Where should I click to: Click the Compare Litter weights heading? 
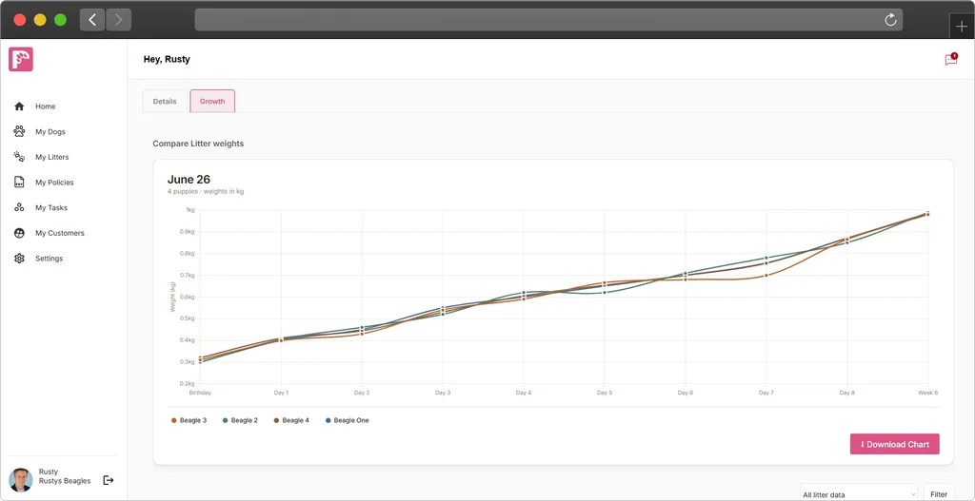pyautogui.click(x=198, y=144)
